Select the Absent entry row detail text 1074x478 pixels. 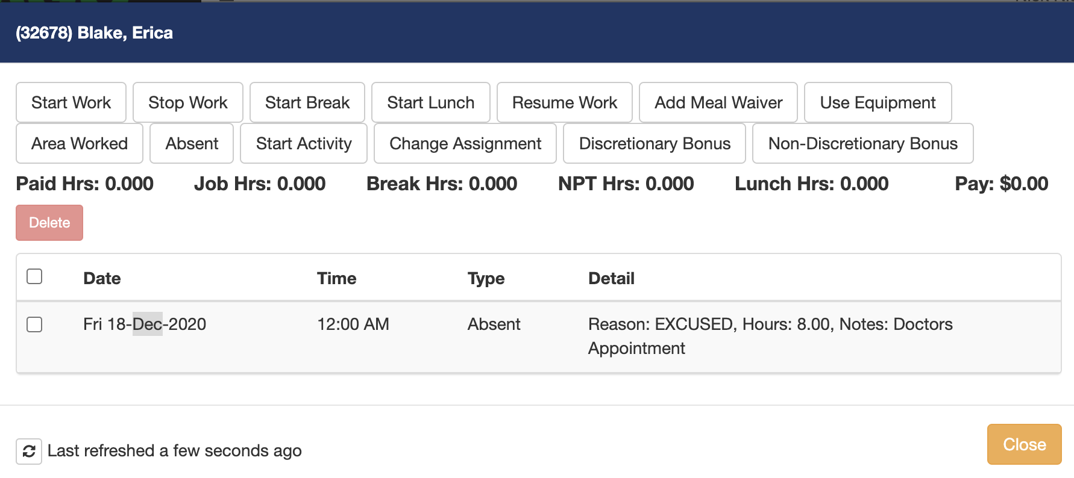[769, 335]
